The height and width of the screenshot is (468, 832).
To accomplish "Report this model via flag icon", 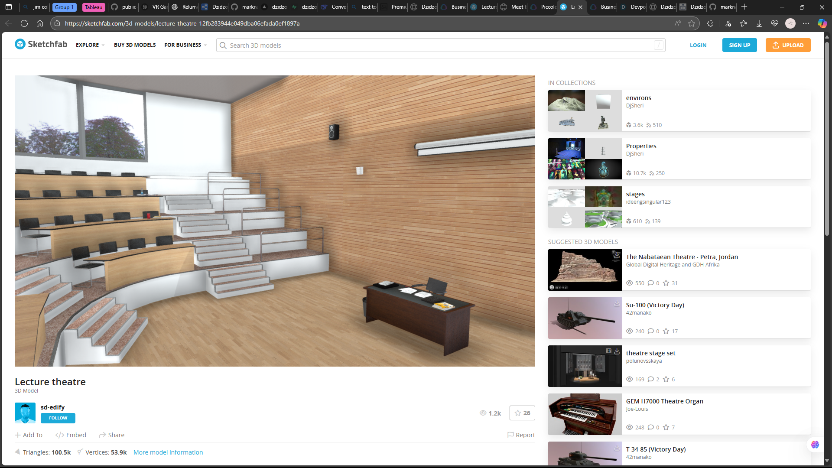I will [x=510, y=435].
